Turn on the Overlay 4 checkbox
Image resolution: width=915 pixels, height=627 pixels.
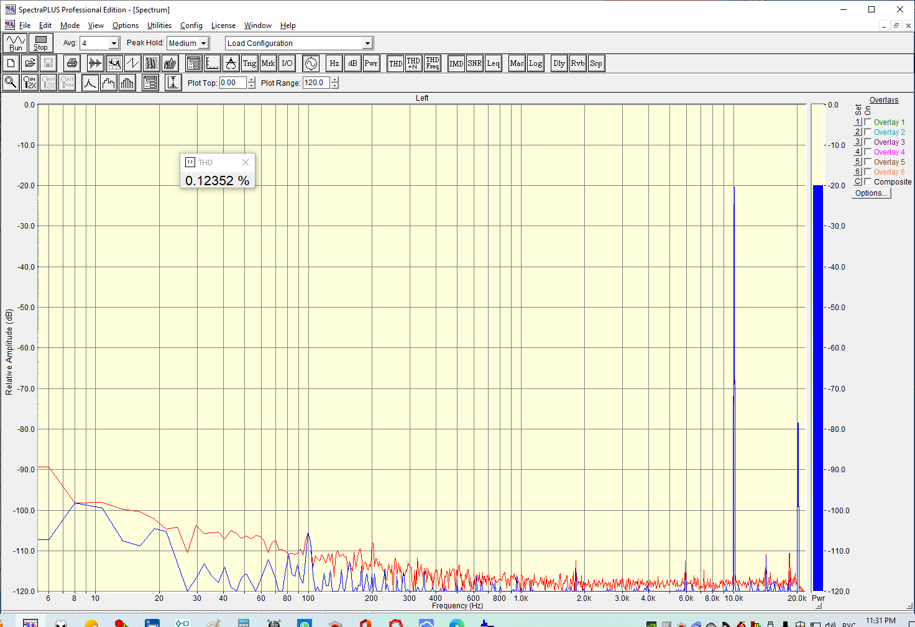[x=868, y=152]
